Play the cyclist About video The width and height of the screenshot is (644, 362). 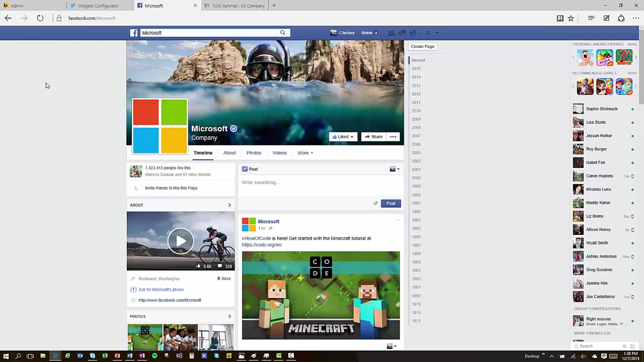pos(181,241)
